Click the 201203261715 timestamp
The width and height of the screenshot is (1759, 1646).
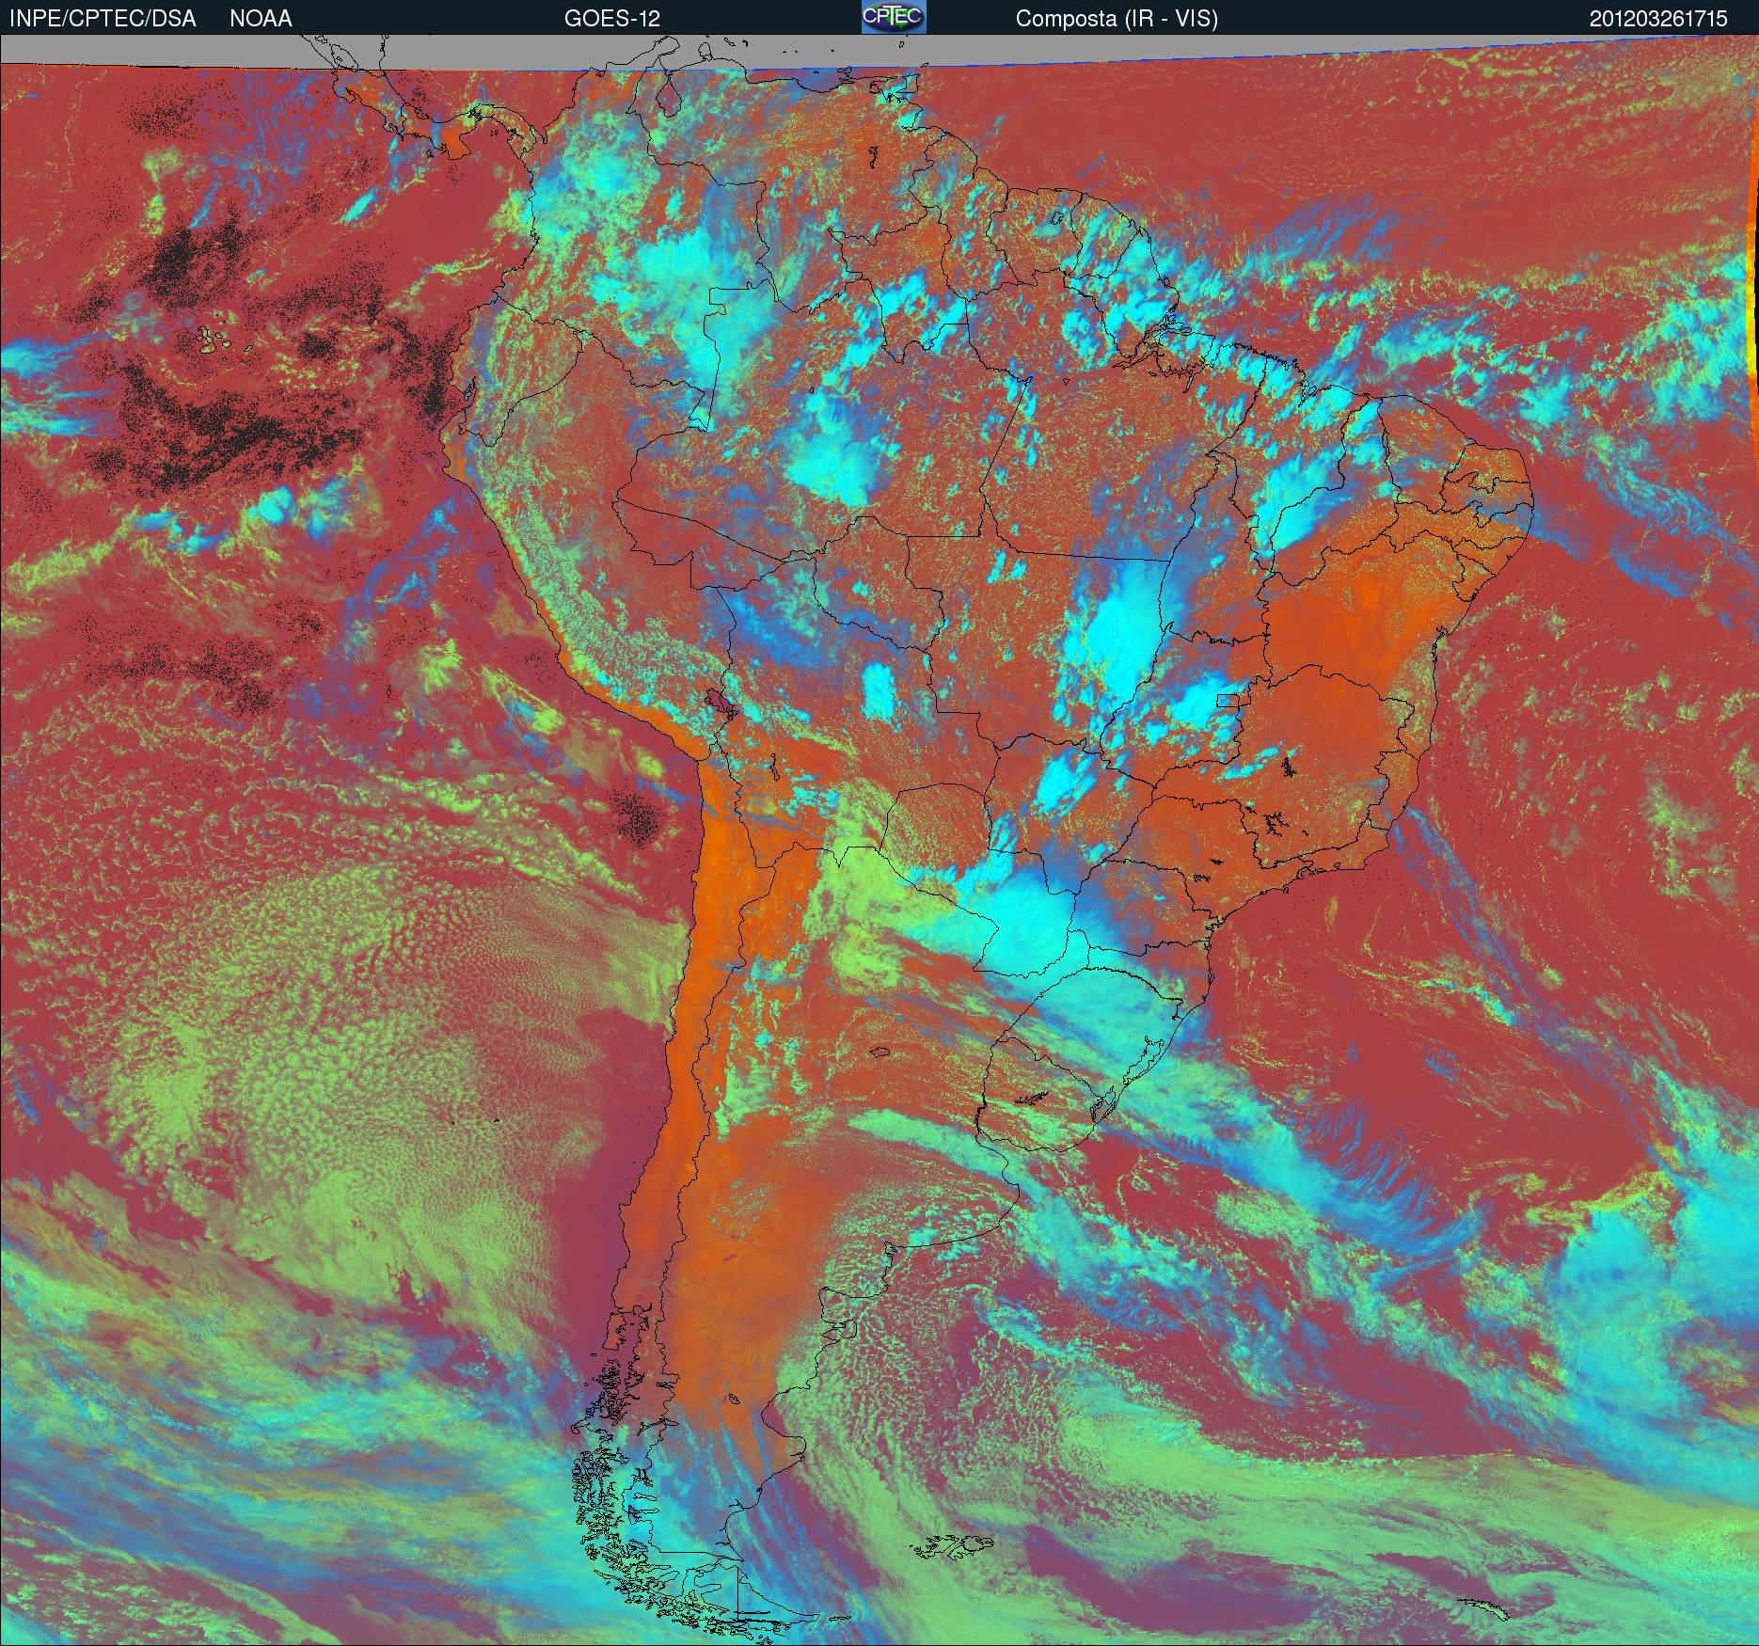(1658, 19)
